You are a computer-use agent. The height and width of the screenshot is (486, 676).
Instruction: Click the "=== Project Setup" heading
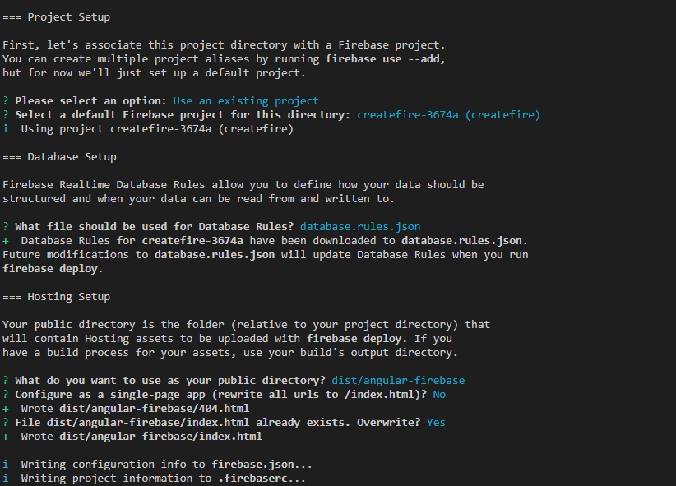(56, 17)
